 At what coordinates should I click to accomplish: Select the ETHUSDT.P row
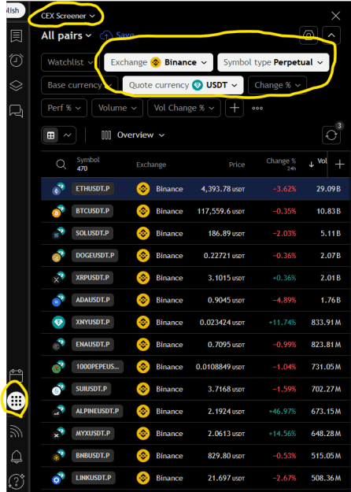tap(195, 189)
